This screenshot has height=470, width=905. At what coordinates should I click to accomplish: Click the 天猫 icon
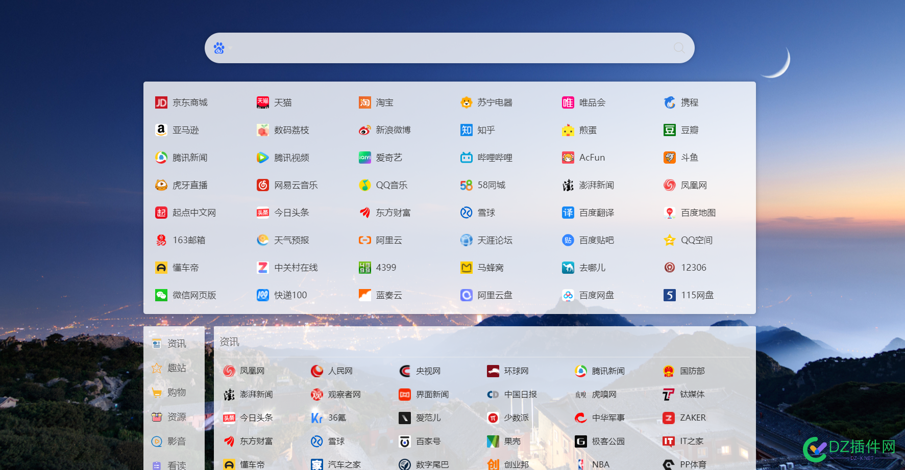[263, 102]
